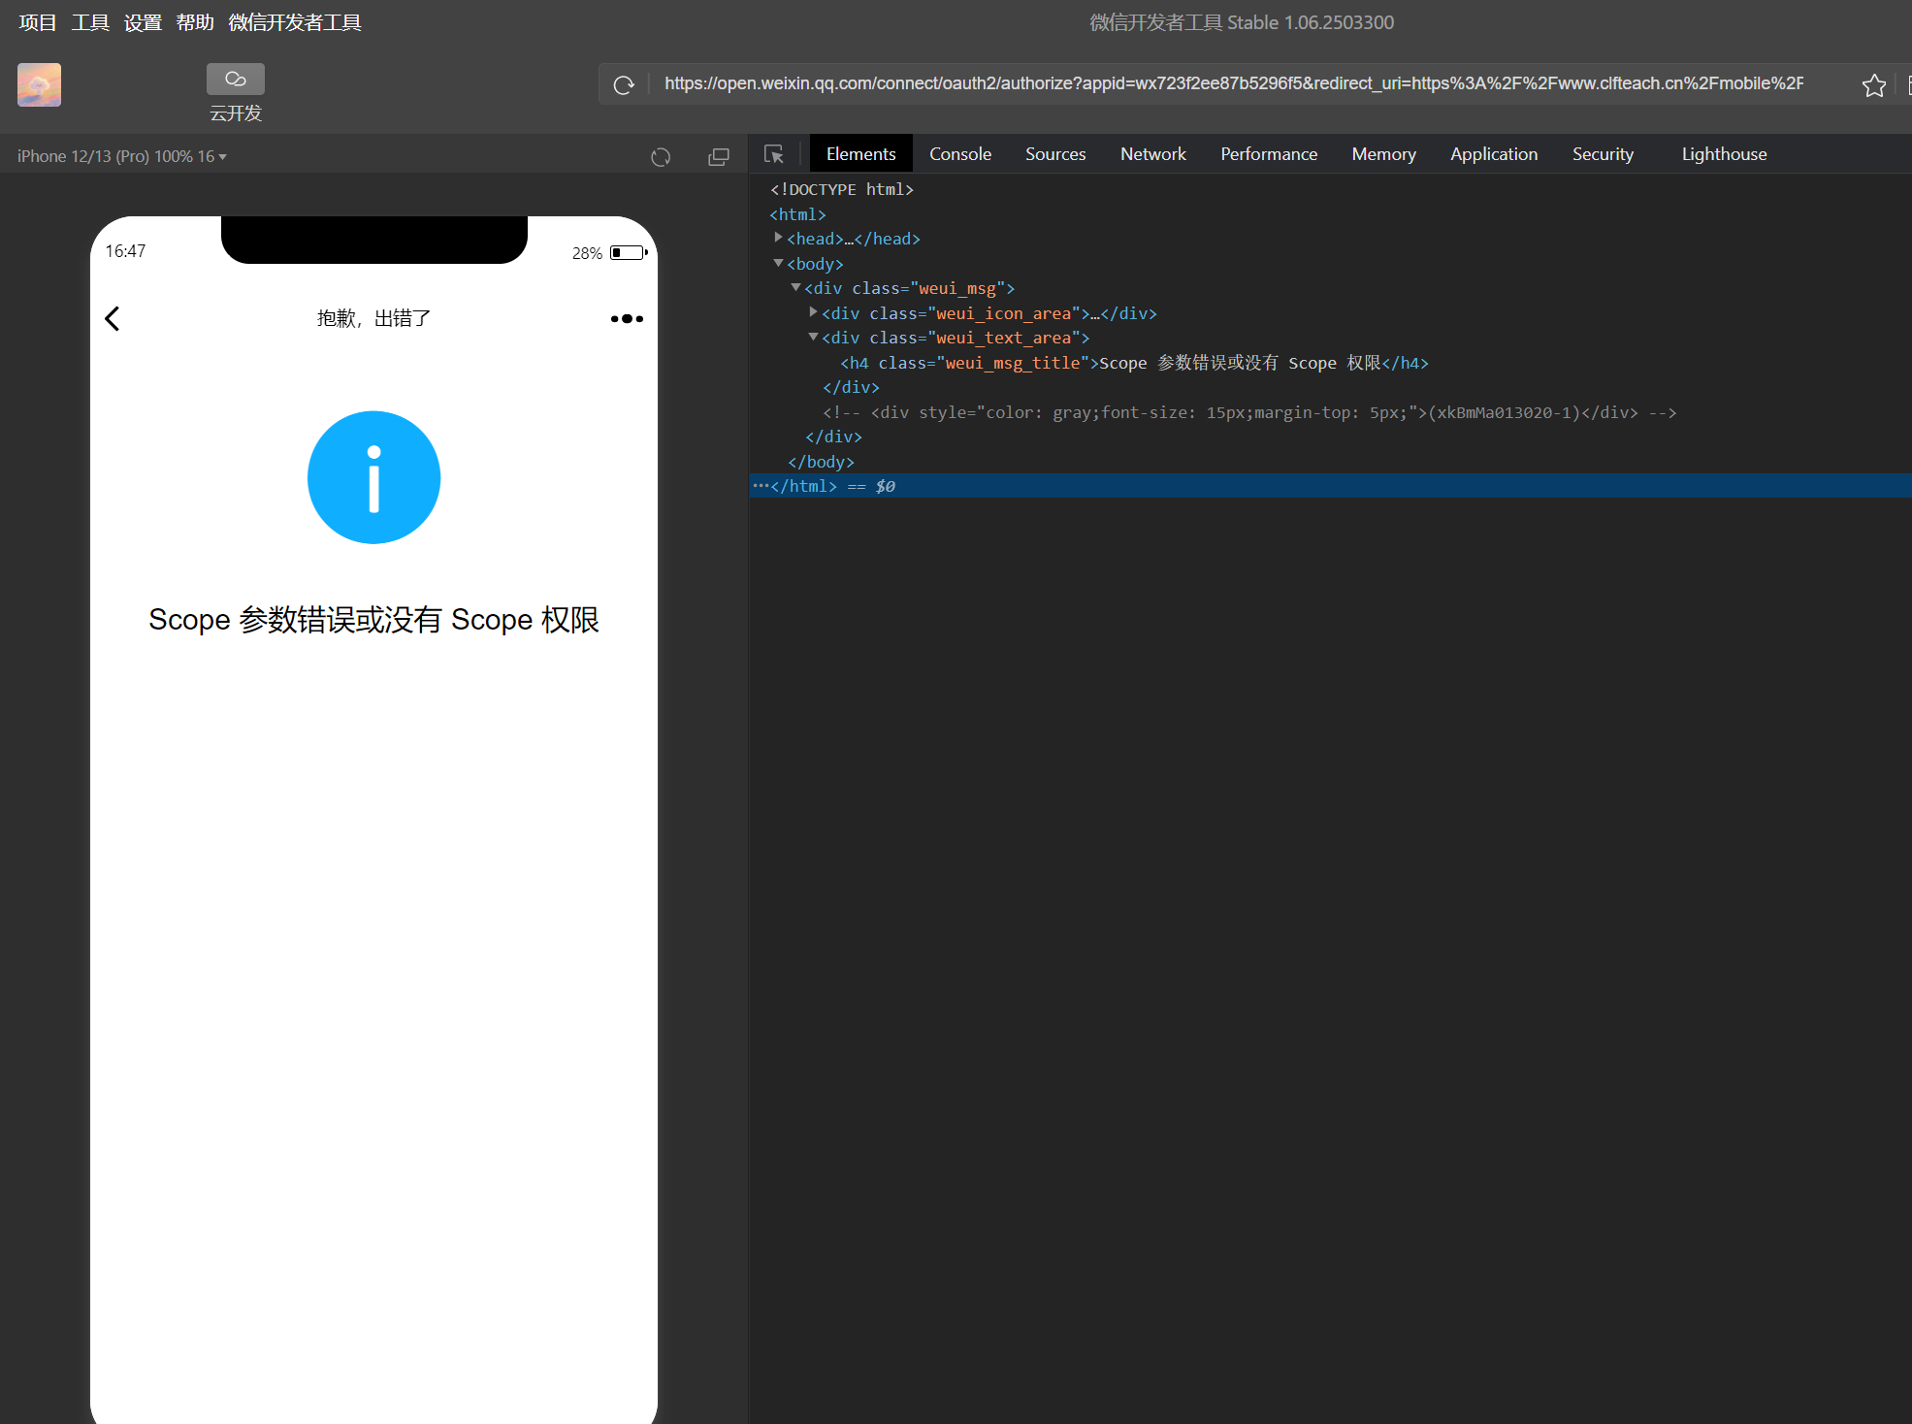Switch to the Network tab
The image size is (1912, 1424).
pos(1152,154)
